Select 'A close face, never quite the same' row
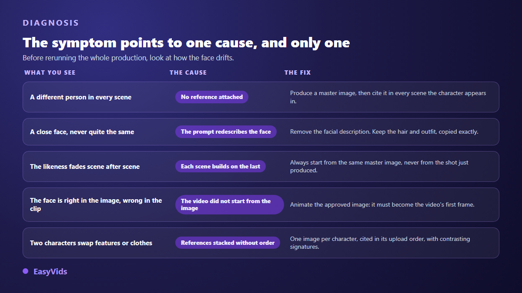Viewport: 522px width, 293px height. 261,132
